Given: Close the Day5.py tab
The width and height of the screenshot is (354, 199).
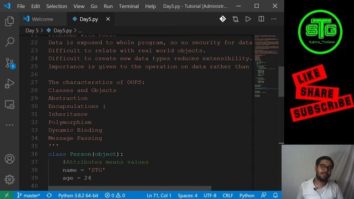Looking at the screenshot, I should pyautogui.click(x=108, y=19).
